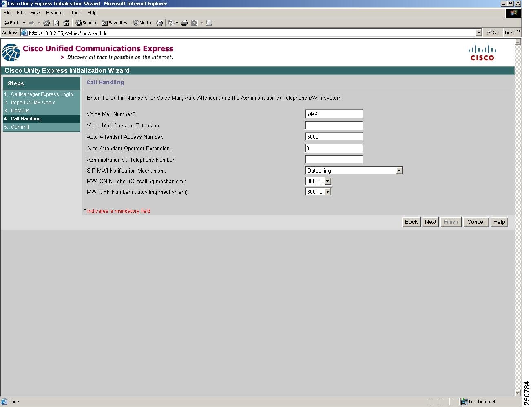Print the page with printer icon

(x=184, y=23)
